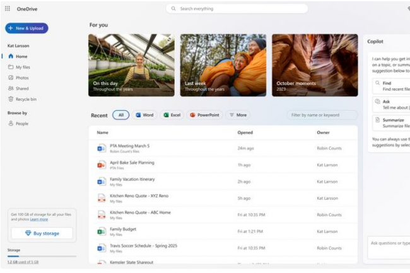Screen dimensions: 410x273
Task: Browse by People
Action: (22, 124)
